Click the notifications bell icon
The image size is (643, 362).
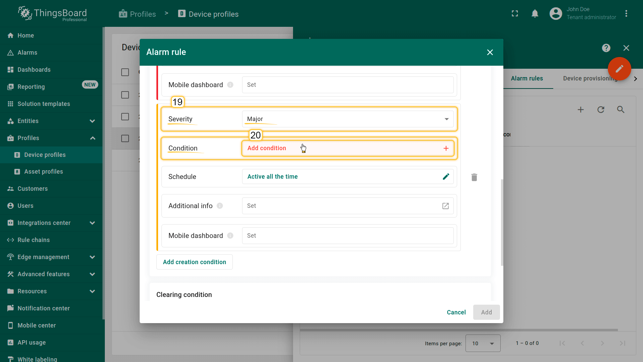click(535, 14)
